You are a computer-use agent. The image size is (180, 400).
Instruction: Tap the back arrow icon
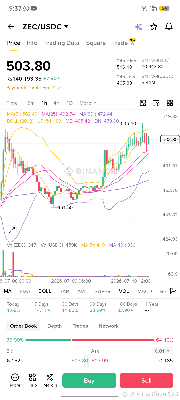pyautogui.click(x=11, y=27)
